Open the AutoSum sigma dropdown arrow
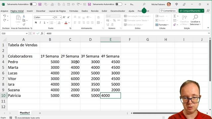 pos(178,16)
